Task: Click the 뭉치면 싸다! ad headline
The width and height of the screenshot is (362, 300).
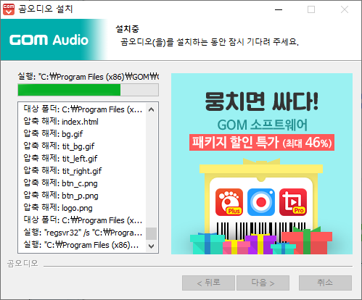Action: (262, 101)
